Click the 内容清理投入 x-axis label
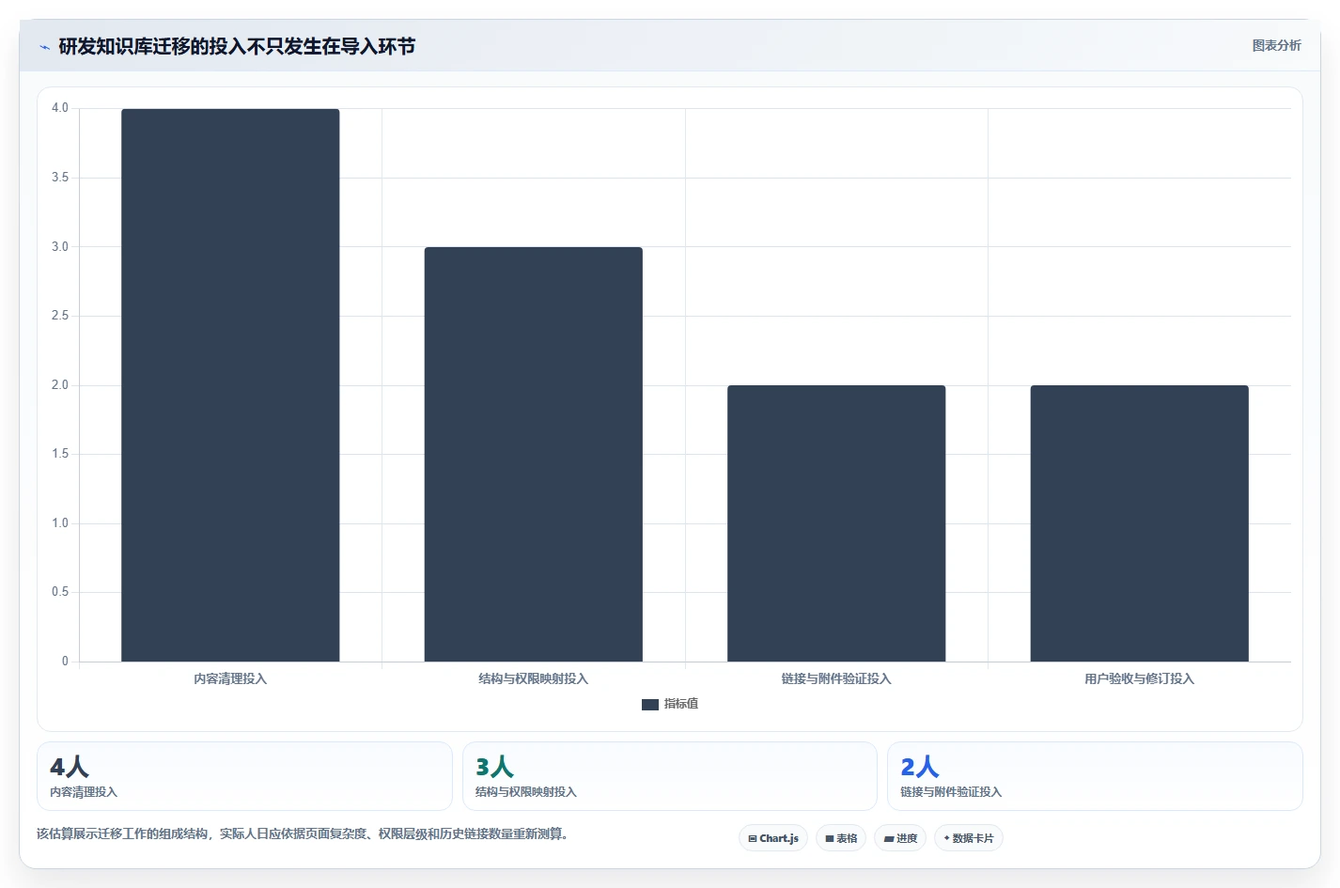The image size is (1340, 888). [x=230, y=678]
